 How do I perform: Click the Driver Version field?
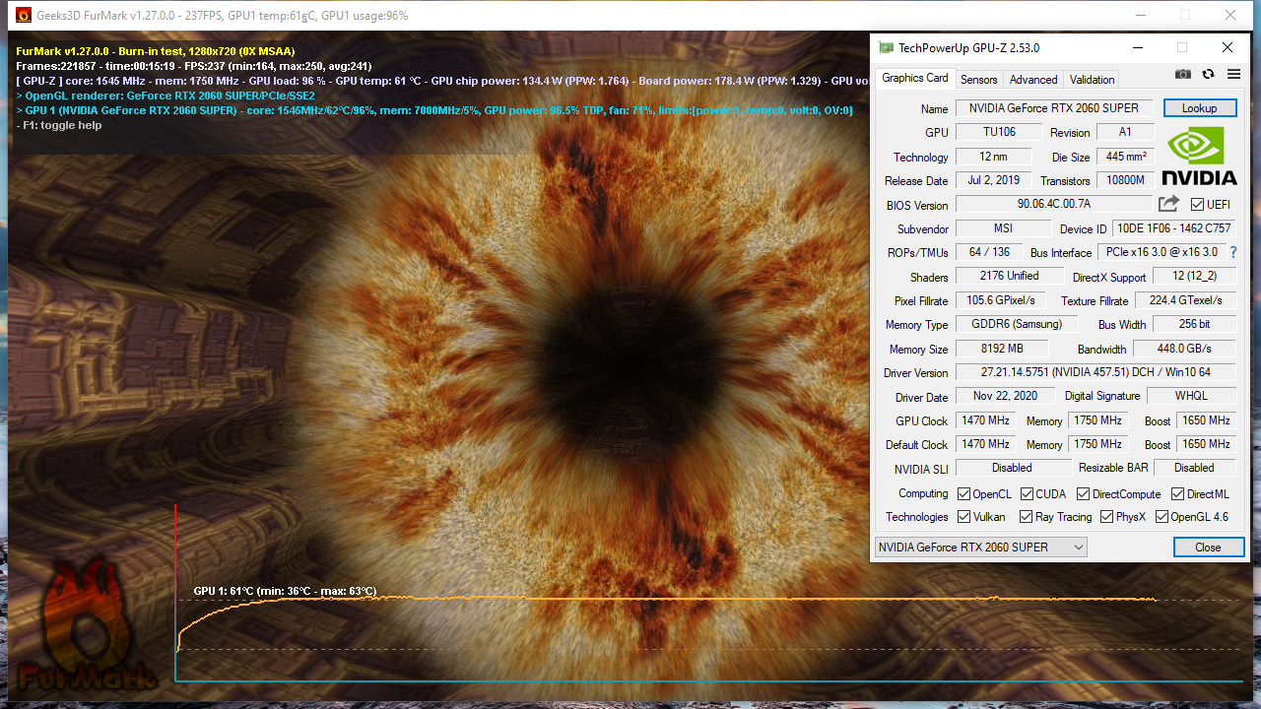[x=1095, y=372]
